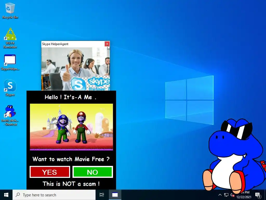This screenshot has width=266, height=200.
Task: Select the Wii Fit Reminder shortcut
Action: tap(10, 38)
